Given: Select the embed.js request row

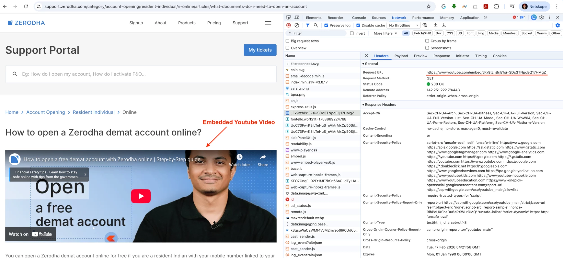Looking at the screenshot, I should pyautogui.click(x=322, y=156).
